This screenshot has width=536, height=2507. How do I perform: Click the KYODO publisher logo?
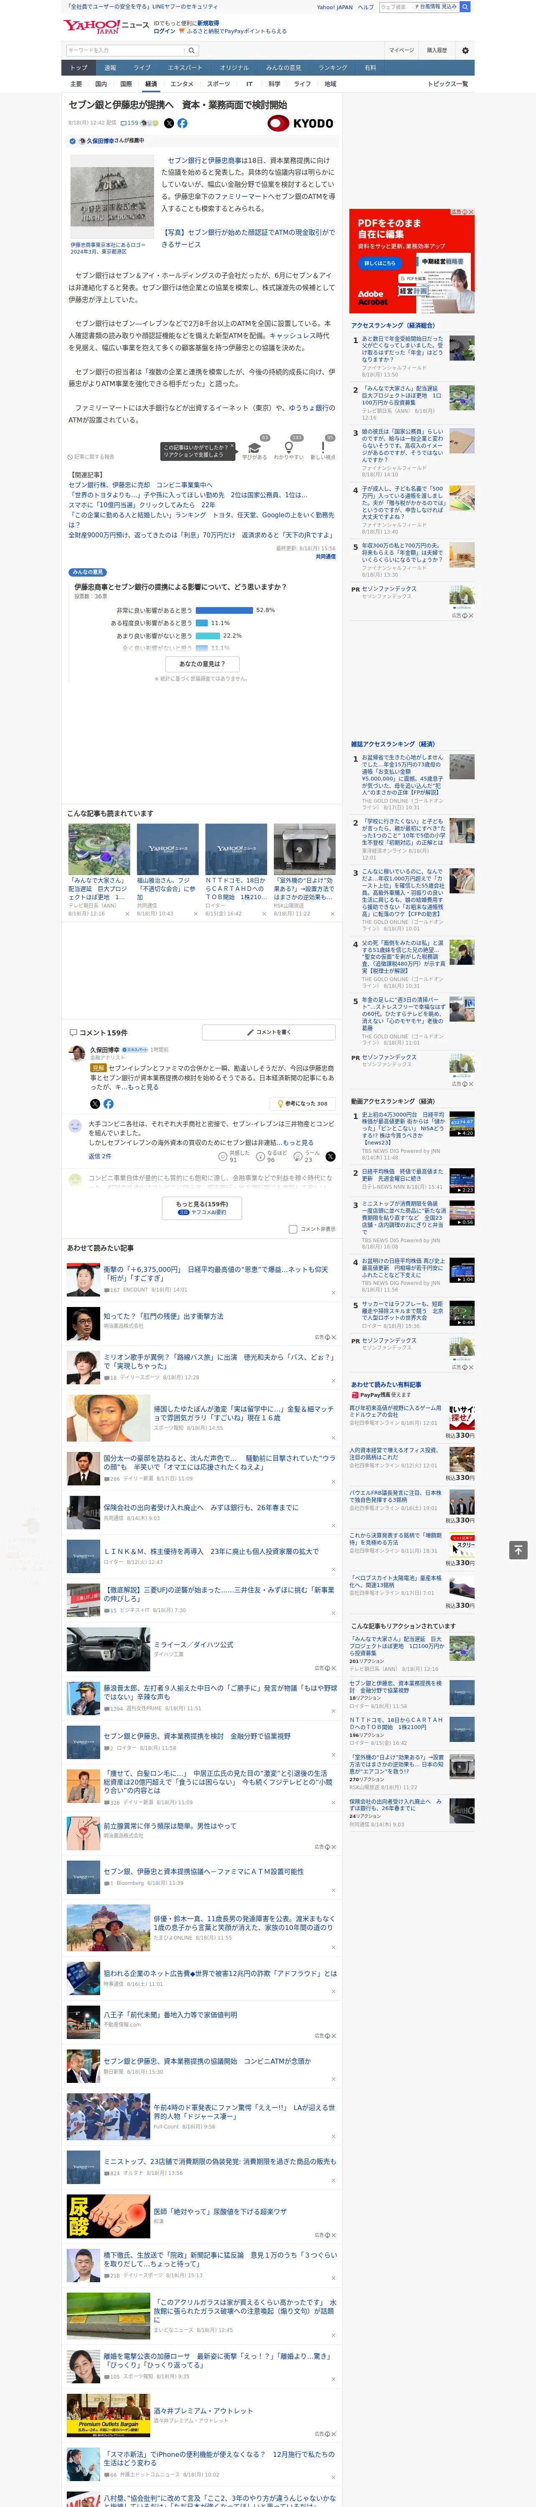coord(301,124)
